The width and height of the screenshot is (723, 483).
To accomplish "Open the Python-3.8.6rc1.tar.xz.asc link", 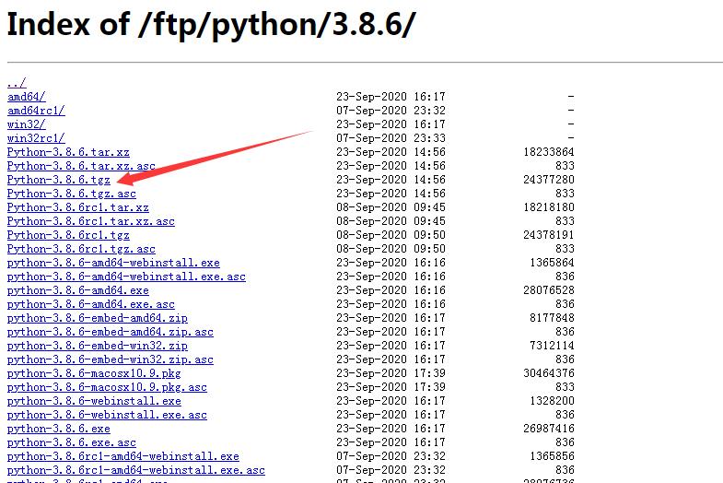I will pos(91,221).
